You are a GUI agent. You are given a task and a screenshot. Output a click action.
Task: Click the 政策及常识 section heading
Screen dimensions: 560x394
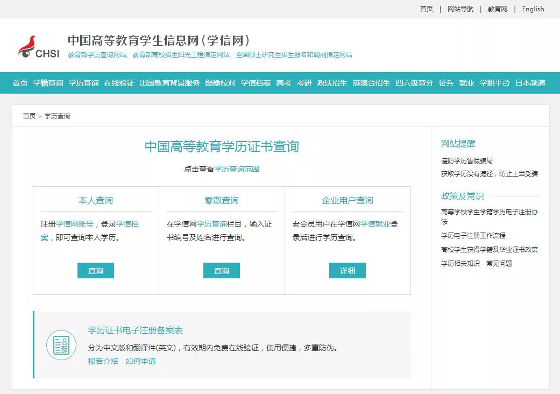click(x=463, y=196)
